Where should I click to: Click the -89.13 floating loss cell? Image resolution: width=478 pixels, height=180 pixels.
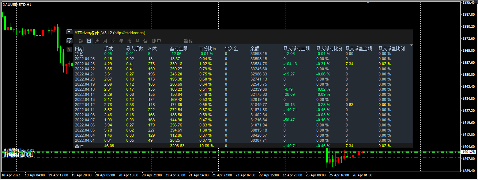click(x=289, y=105)
